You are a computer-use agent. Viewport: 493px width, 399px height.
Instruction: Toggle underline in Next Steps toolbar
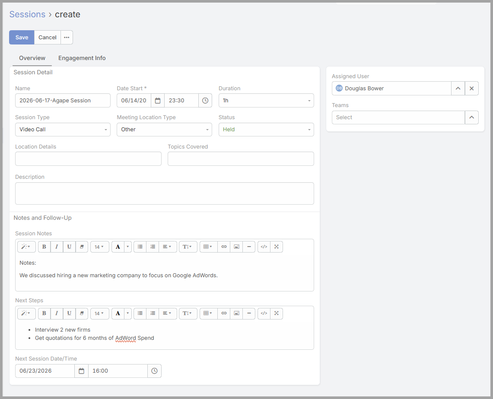[69, 313]
